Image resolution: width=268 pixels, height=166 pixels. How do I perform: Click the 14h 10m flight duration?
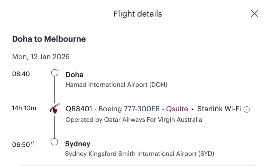point(24,108)
